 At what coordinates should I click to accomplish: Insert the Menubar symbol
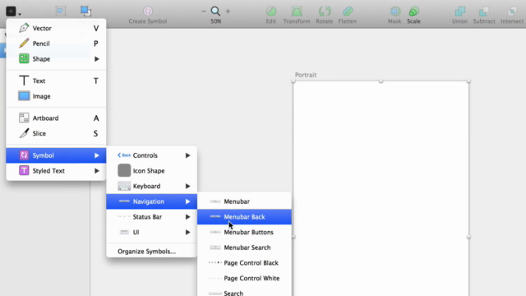(x=244, y=201)
